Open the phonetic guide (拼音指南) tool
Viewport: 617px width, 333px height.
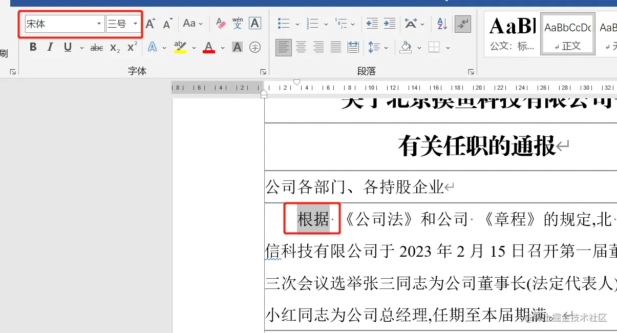[x=237, y=24]
